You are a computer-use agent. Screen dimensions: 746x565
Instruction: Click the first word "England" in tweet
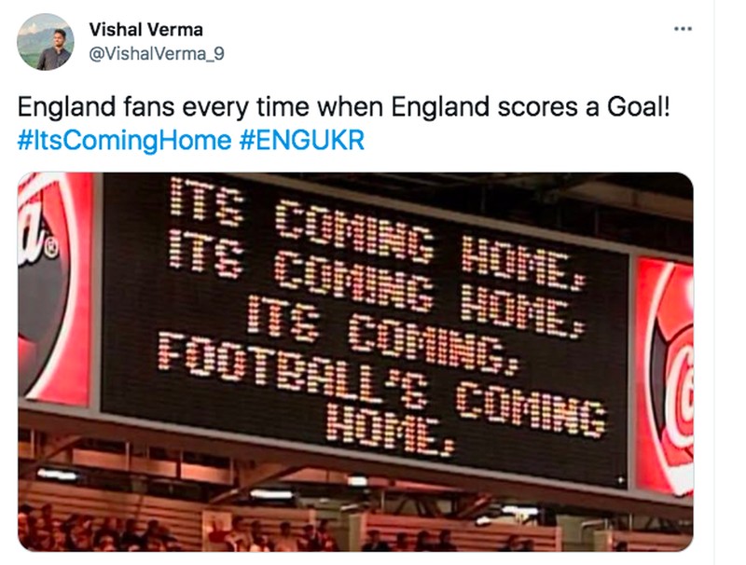(x=60, y=108)
